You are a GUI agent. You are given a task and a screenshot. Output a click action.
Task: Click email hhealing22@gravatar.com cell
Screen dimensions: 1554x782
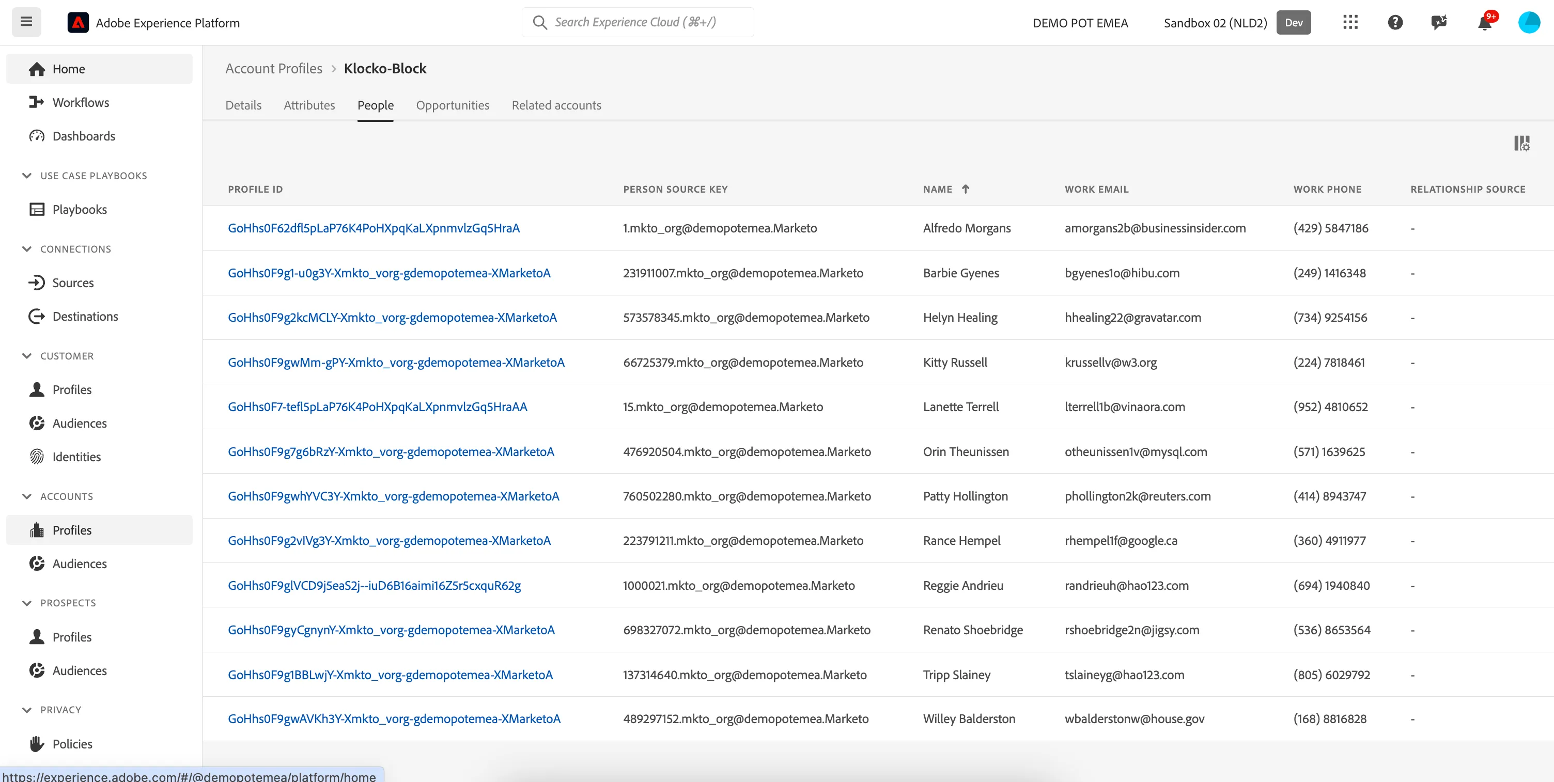(1132, 318)
